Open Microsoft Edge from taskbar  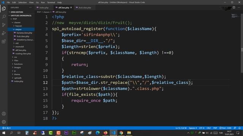tap(98, 133)
